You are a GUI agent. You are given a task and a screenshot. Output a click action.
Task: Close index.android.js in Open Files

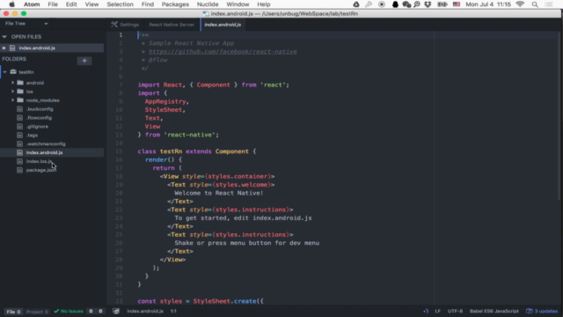(4, 48)
